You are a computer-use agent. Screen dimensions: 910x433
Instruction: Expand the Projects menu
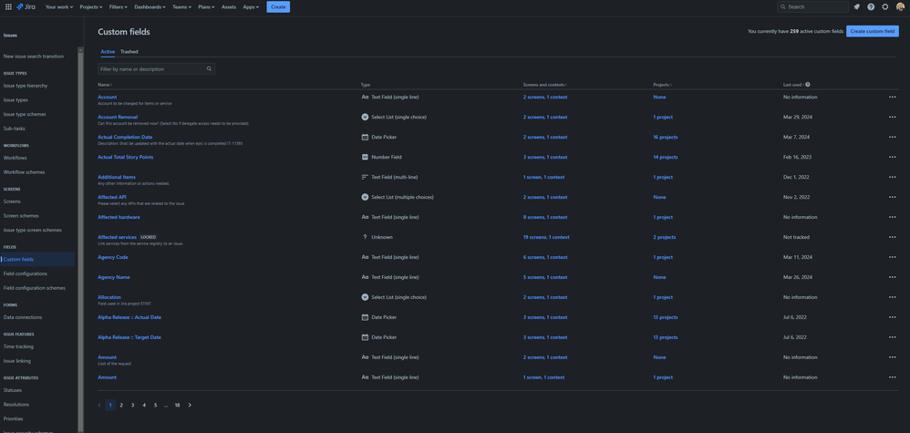click(x=90, y=7)
